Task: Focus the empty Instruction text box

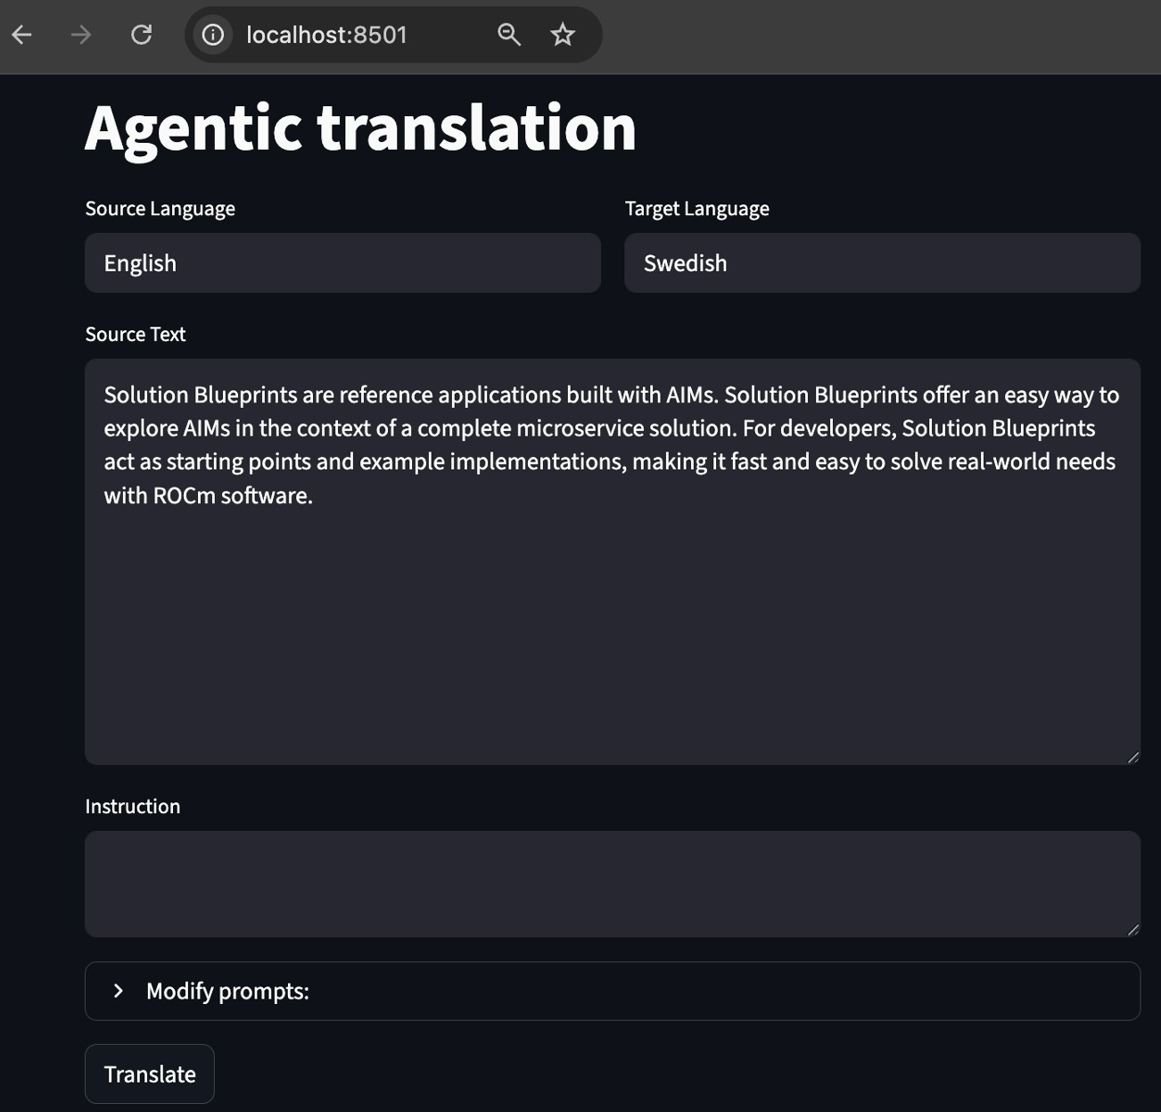Action: click(612, 884)
